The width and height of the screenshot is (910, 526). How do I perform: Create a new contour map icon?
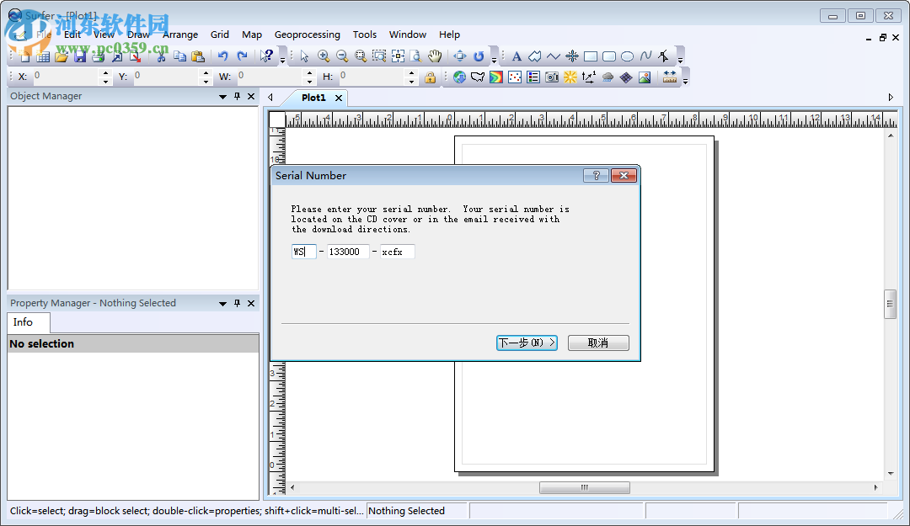click(x=496, y=77)
